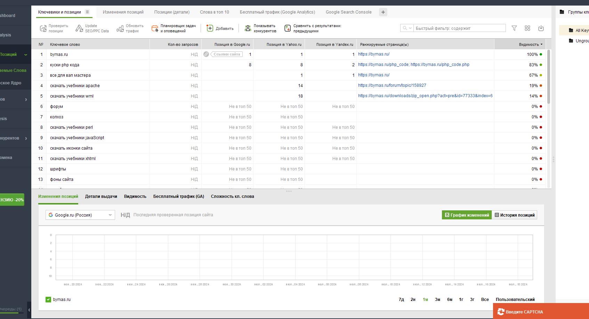Select Ключевики и позиции tab
Viewport: 589px width, 319px height.
[x=59, y=12]
